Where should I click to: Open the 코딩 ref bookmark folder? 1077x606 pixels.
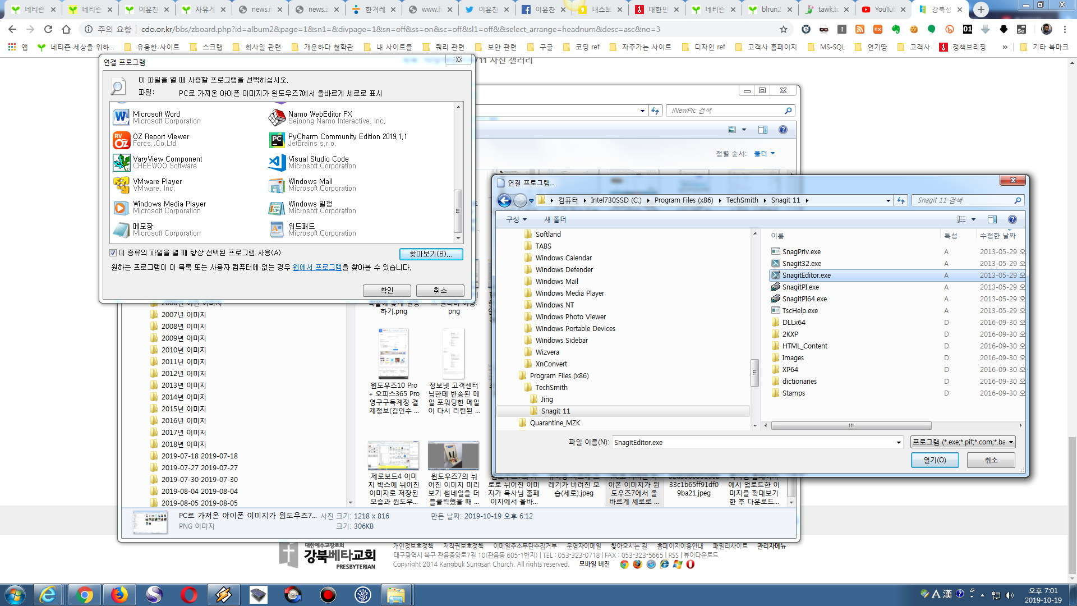(582, 47)
